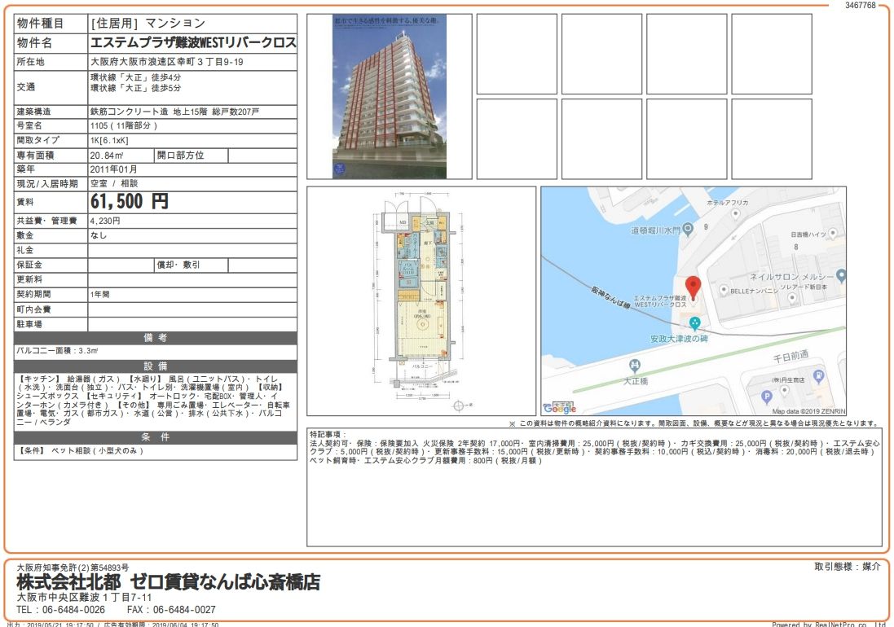The height and width of the screenshot is (627, 894).
Task: Click the address 大阪府大阪市浪速区幸町３丁目9-19
Action: 167,62
